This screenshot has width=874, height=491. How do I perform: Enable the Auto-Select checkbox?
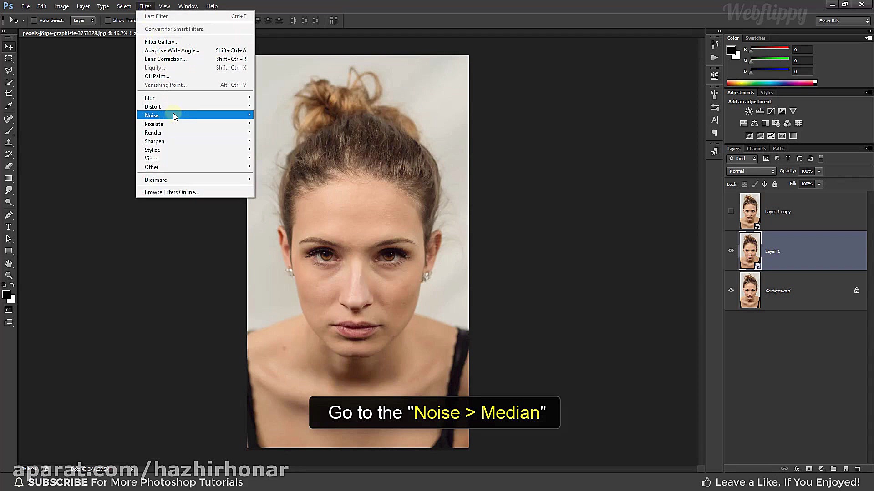pyautogui.click(x=34, y=20)
